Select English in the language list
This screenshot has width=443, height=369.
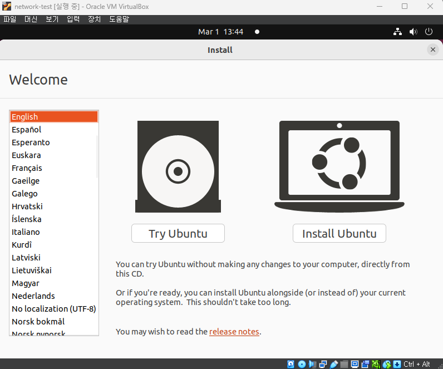click(53, 117)
